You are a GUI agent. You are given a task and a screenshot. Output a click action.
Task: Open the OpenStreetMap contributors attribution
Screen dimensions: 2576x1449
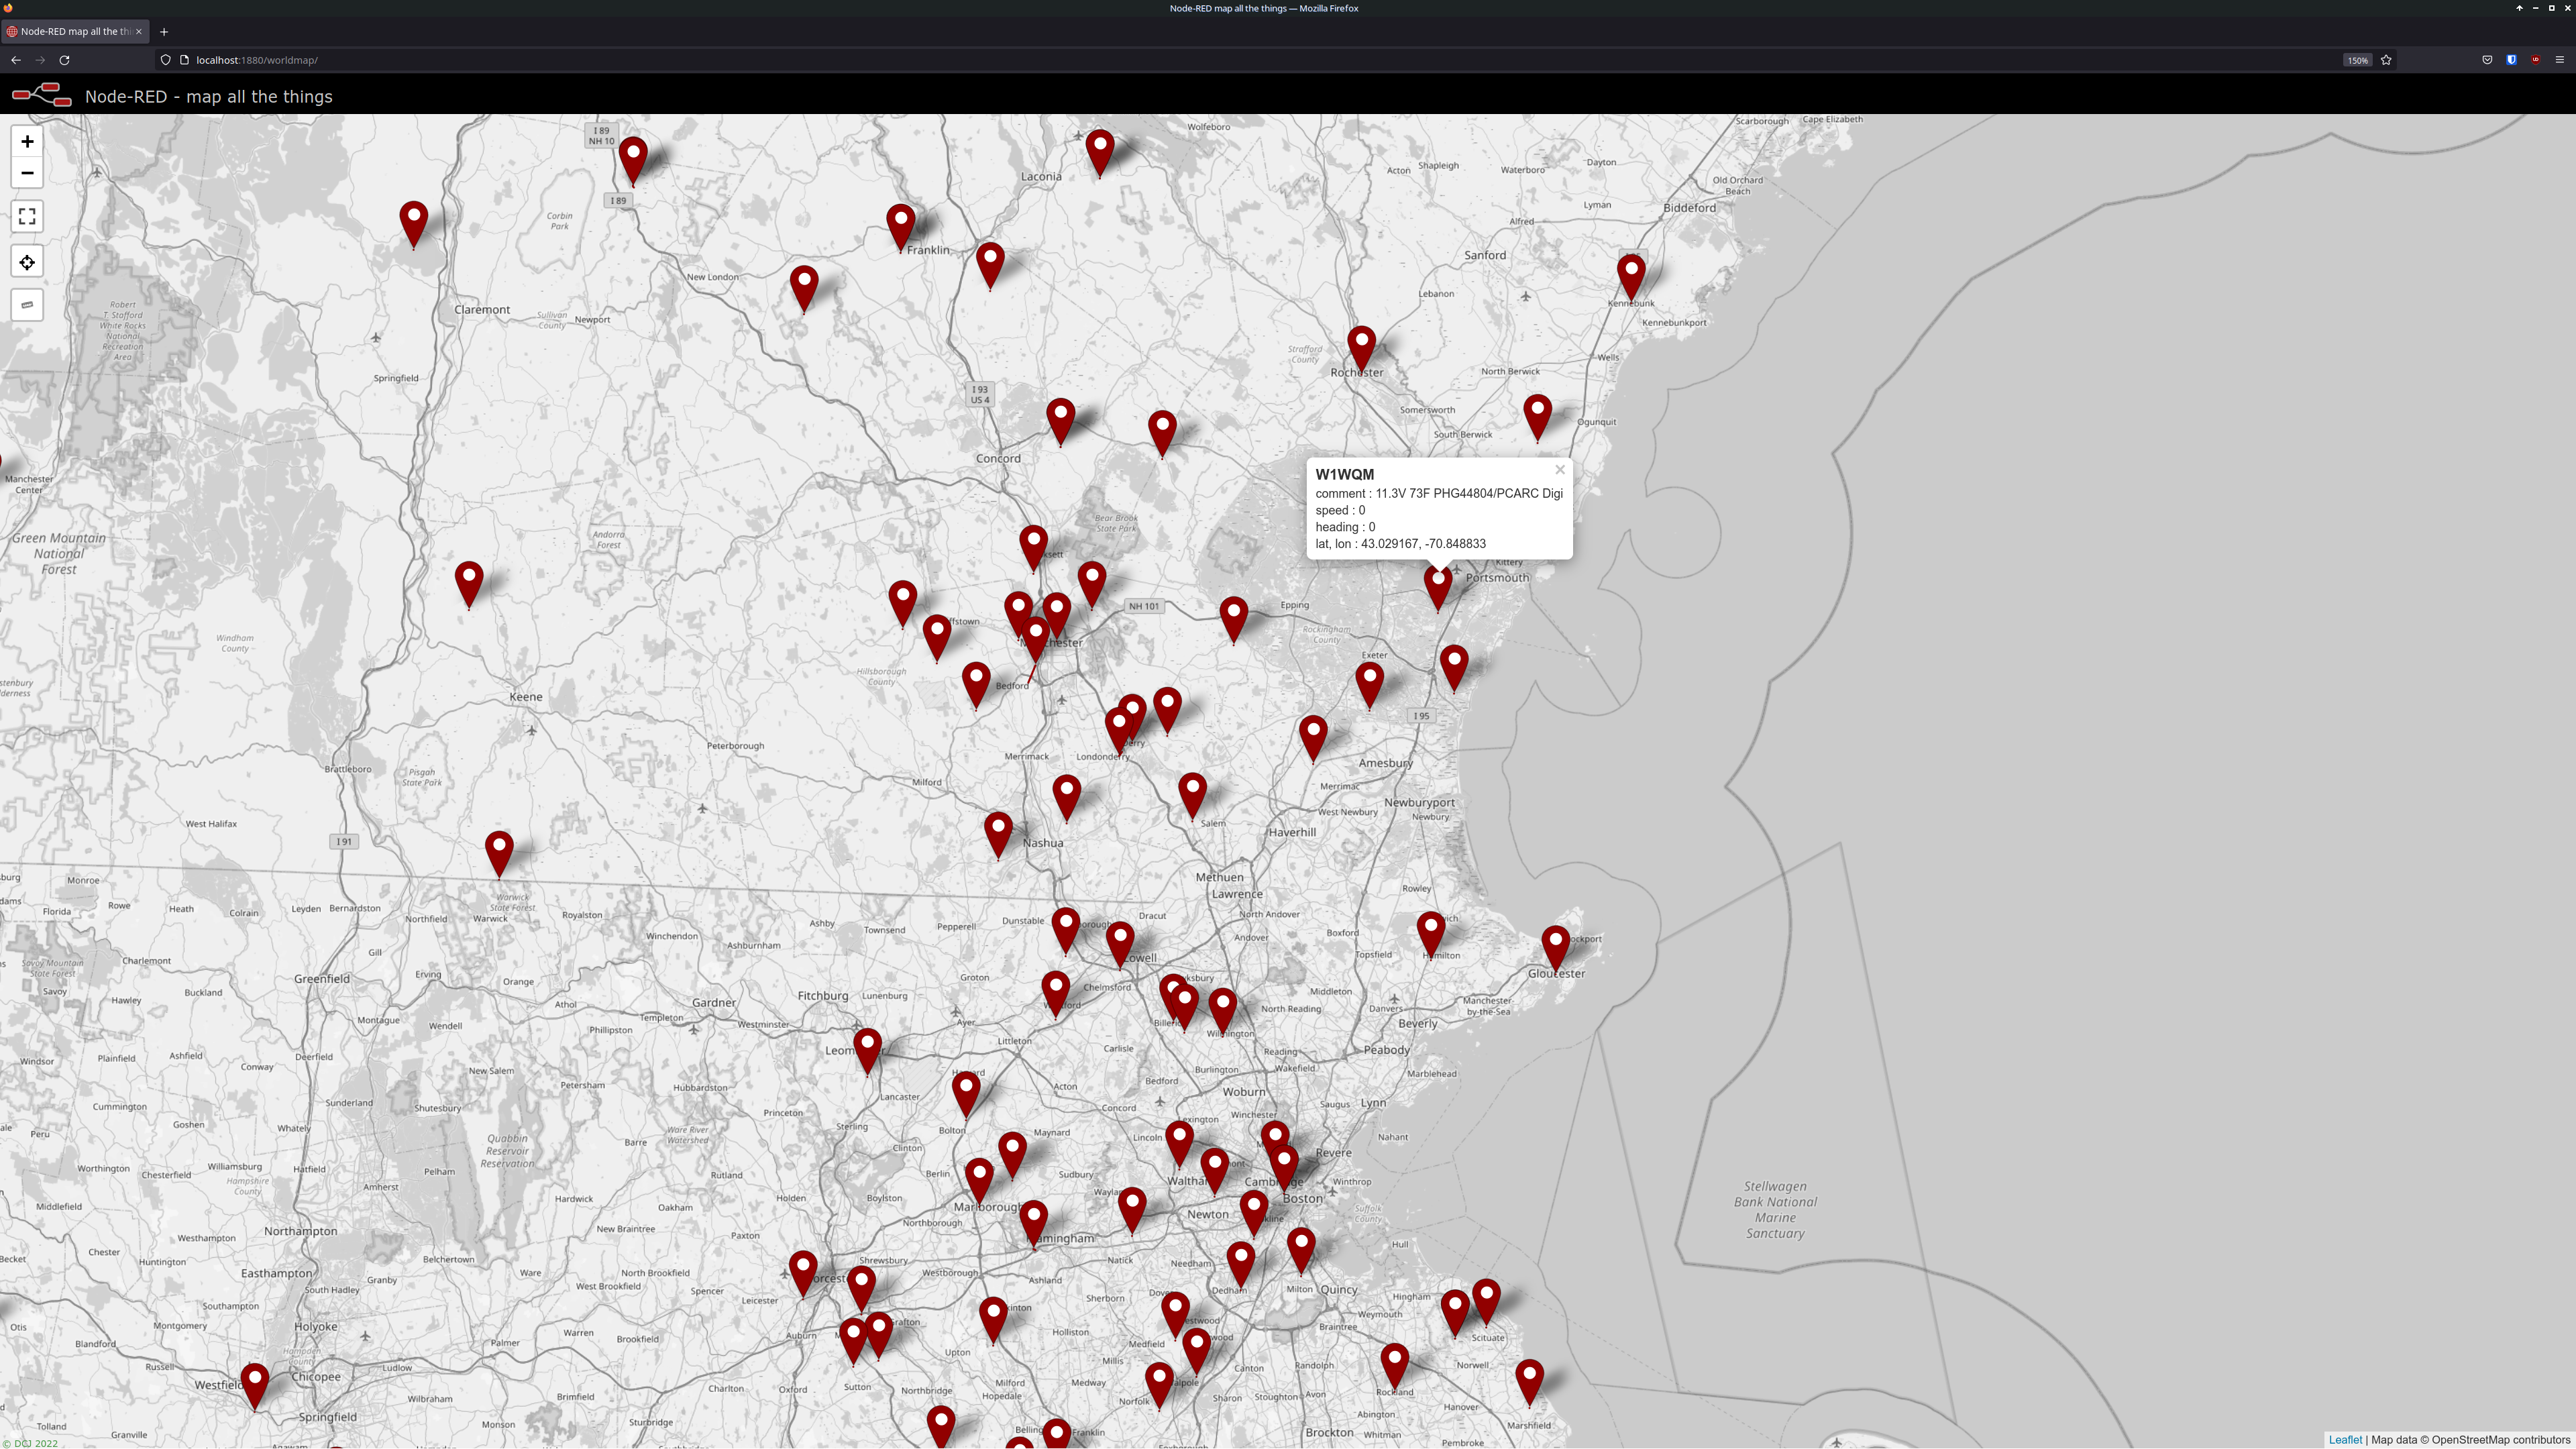(2500, 1440)
